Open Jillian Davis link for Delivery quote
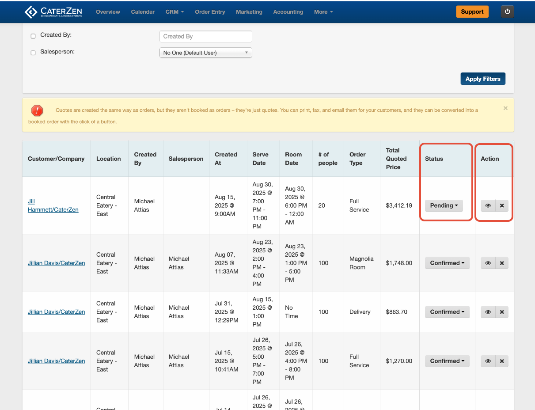Viewport: 535px width, 410px height. pyautogui.click(x=56, y=312)
